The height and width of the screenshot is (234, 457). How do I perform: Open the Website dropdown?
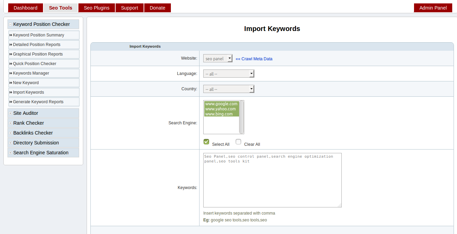pyautogui.click(x=218, y=59)
